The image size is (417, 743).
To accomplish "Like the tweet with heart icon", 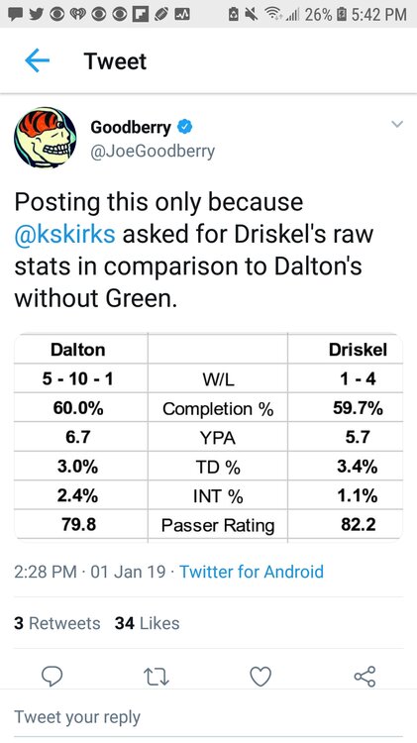I will (261, 677).
